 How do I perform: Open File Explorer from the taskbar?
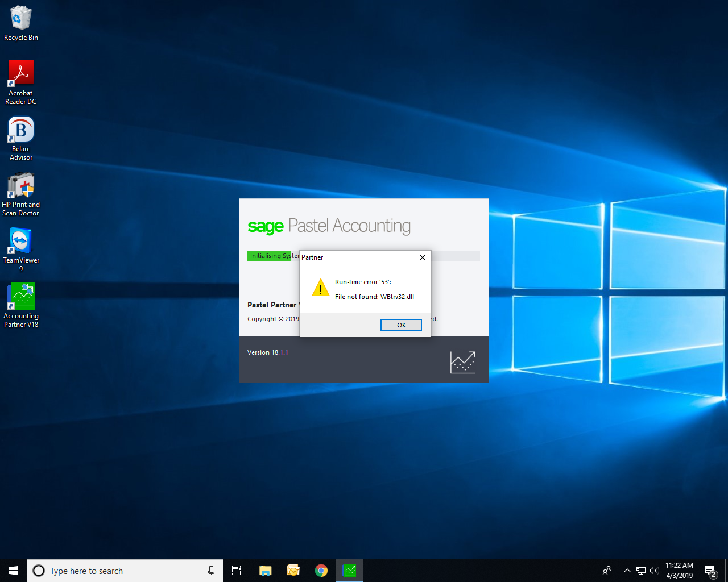[265, 571]
